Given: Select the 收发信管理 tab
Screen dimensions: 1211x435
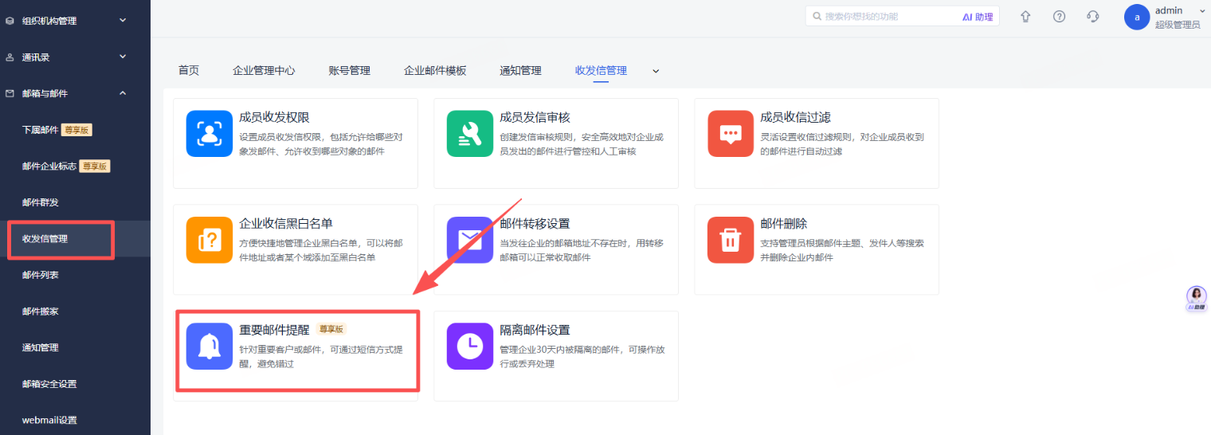Looking at the screenshot, I should (x=601, y=70).
